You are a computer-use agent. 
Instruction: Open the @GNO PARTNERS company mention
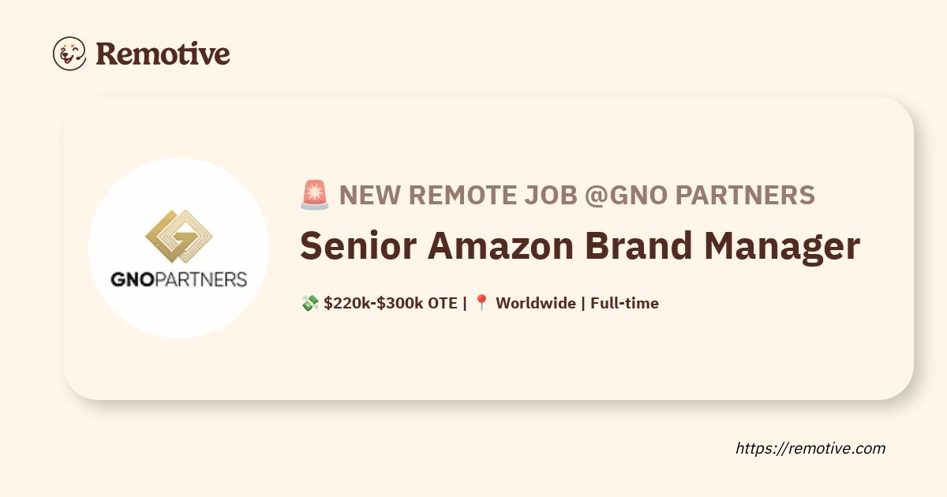click(x=700, y=195)
